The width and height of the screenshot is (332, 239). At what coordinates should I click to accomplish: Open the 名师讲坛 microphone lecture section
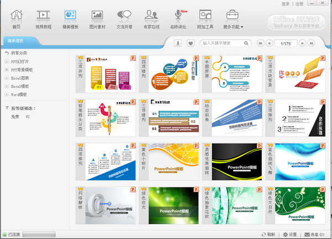pyautogui.click(x=178, y=18)
